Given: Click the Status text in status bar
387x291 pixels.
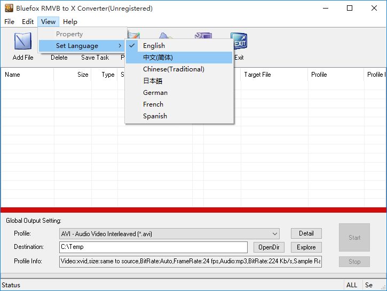Looking at the screenshot, I should coord(11,285).
